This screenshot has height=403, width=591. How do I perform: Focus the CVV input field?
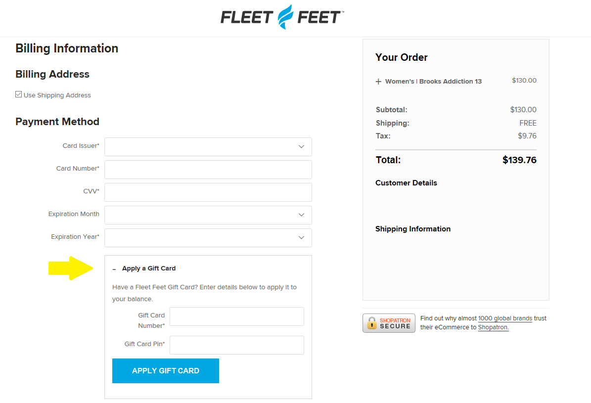208,192
